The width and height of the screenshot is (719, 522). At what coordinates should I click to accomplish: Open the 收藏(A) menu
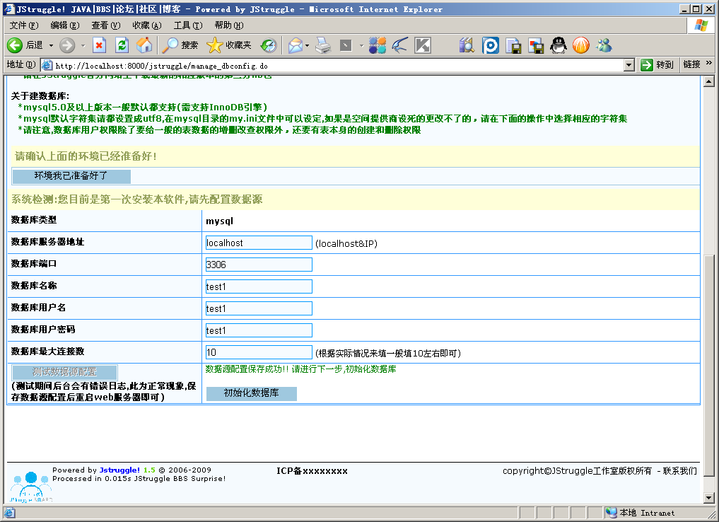[x=147, y=25]
